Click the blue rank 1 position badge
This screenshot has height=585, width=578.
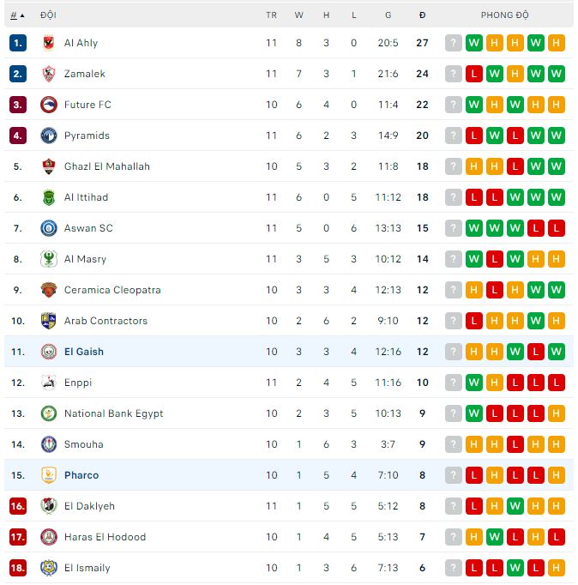click(18, 43)
